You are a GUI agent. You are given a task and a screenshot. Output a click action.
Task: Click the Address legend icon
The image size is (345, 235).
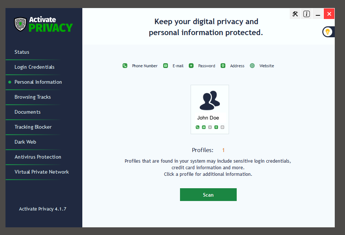pos(223,65)
